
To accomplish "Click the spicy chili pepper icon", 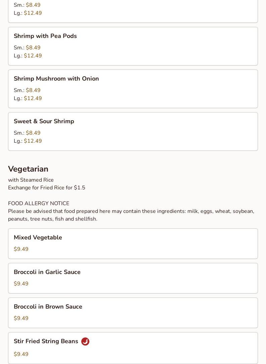I will point(85,342).
